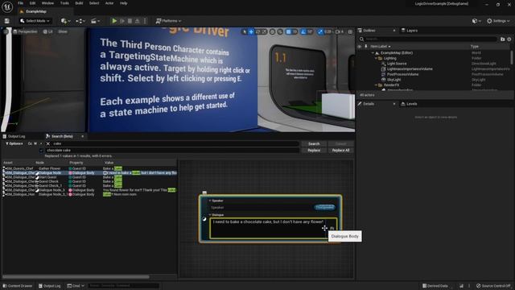Viewport: 515px width, 290px height.
Task: Click the skip/advance frame button
Action: tap(122, 21)
